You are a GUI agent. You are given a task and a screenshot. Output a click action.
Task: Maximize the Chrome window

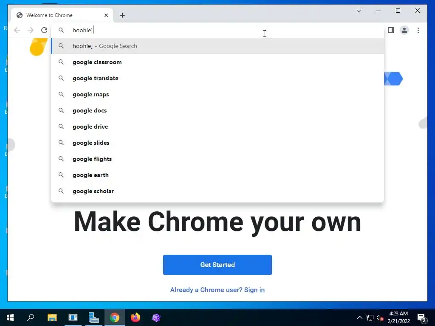point(398,11)
